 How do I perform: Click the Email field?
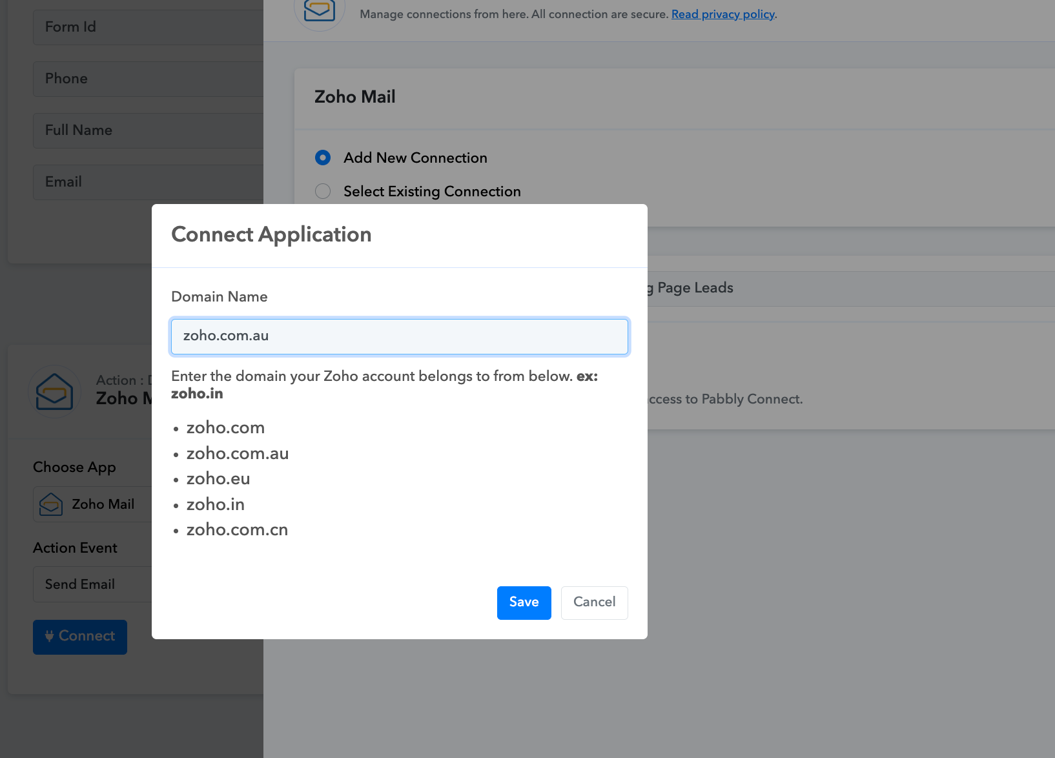(148, 182)
